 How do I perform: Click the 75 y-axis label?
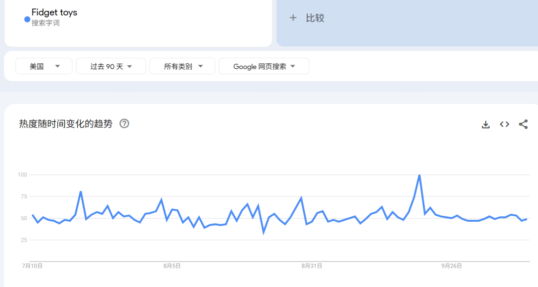[24, 196]
